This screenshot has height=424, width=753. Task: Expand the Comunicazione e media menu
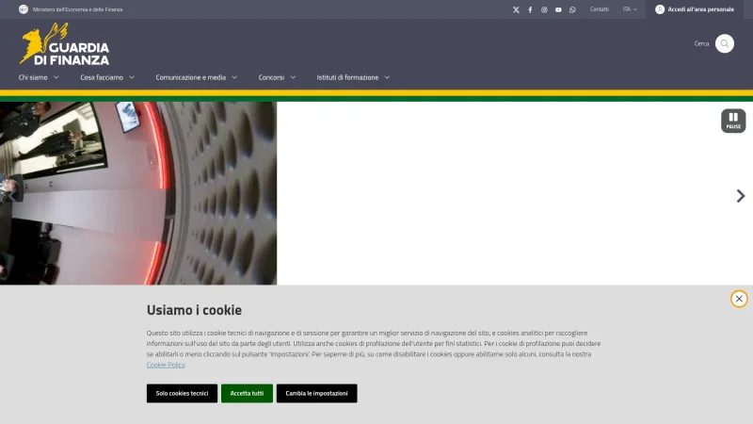pyautogui.click(x=197, y=77)
